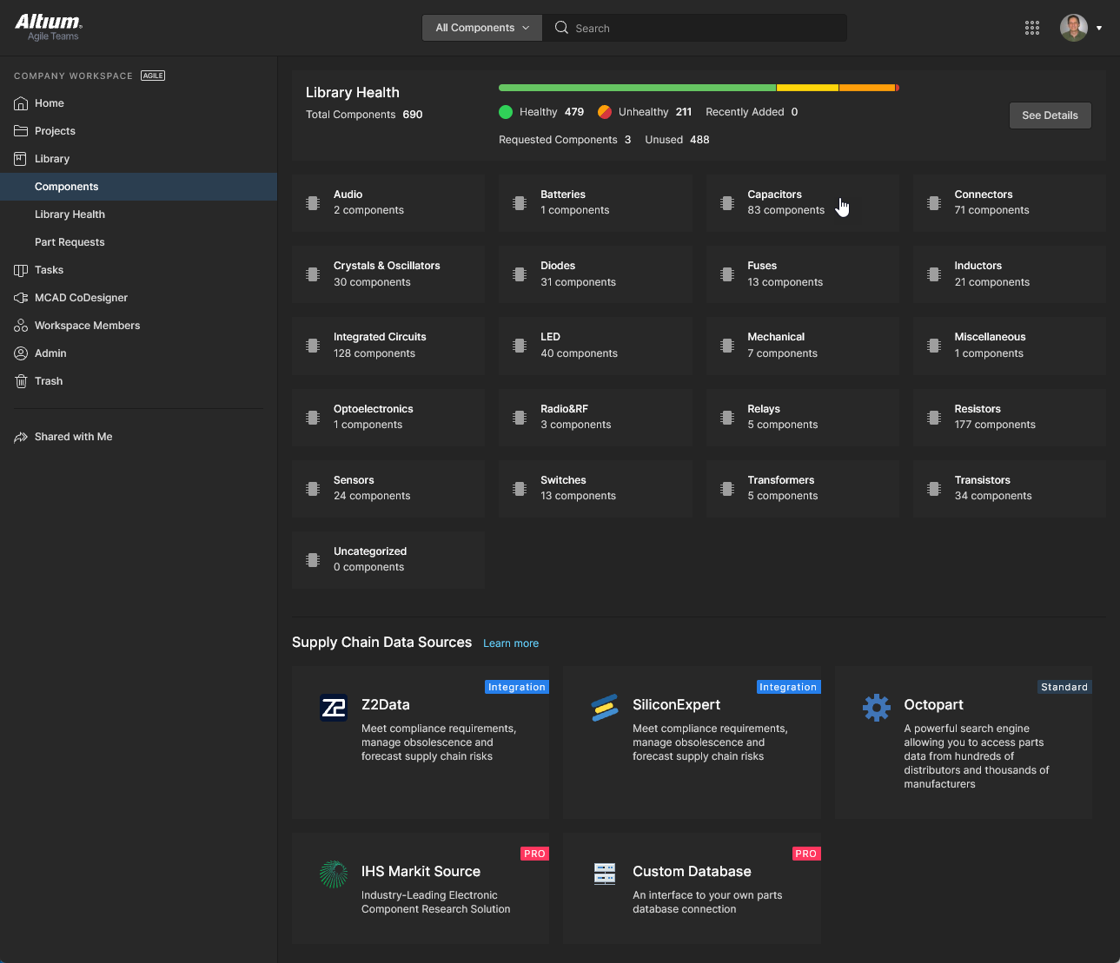Select the Transformers category card

pos(802,489)
